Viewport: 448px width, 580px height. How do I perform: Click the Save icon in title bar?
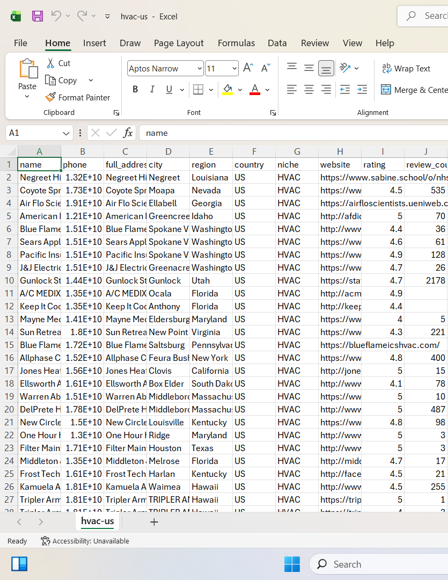38,16
